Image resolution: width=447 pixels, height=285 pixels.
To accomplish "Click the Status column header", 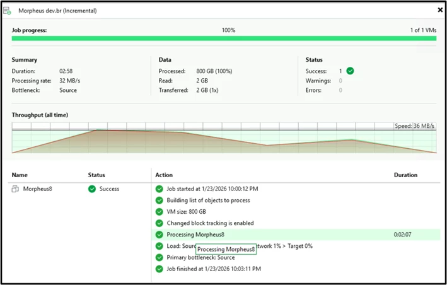I will pyautogui.click(x=96, y=175).
